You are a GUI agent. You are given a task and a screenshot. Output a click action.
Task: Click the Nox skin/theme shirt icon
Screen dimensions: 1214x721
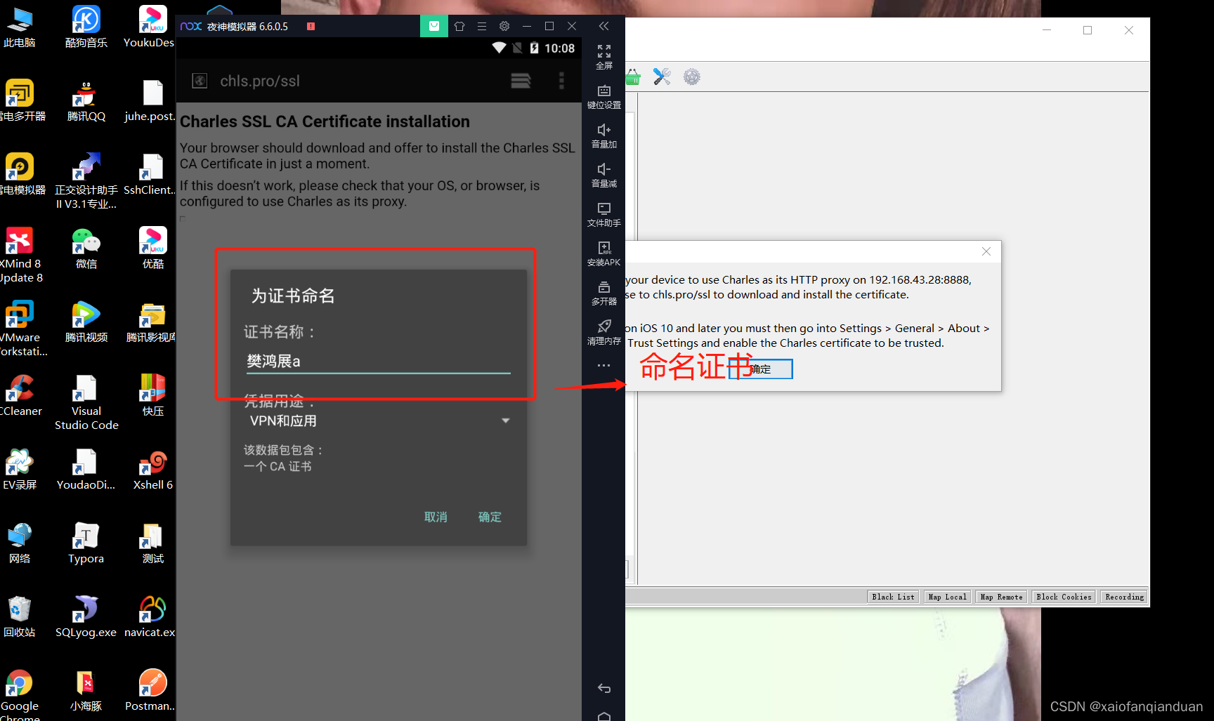tap(459, 26)
